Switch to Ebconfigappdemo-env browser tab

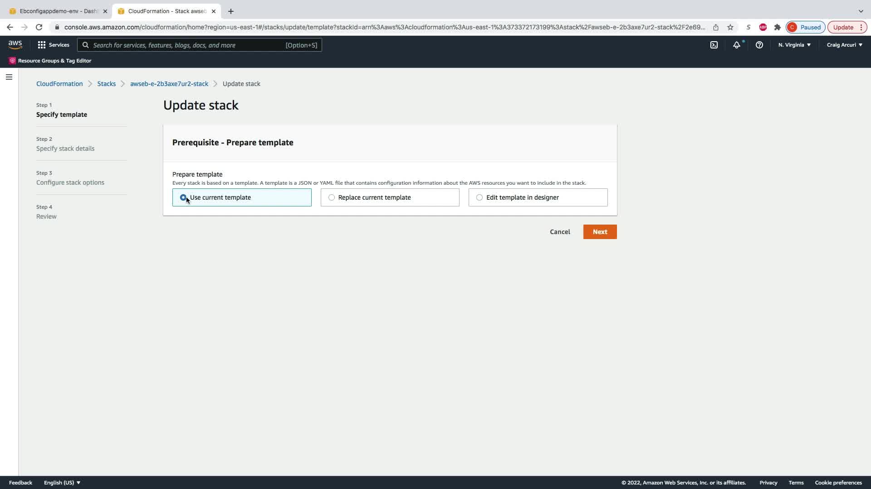pyautogui.click(x=58, y=11)
